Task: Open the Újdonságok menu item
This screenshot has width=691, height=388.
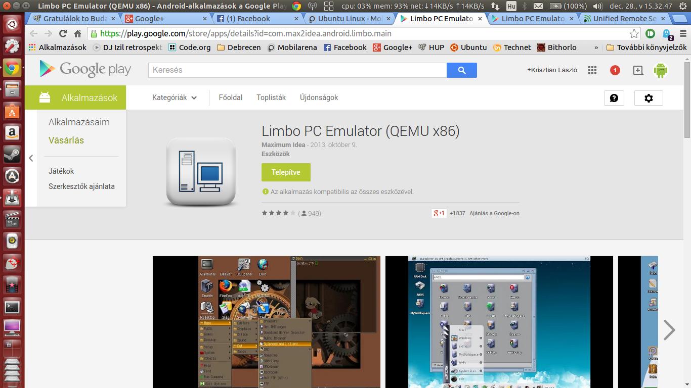Action: (x=319, y=98)
